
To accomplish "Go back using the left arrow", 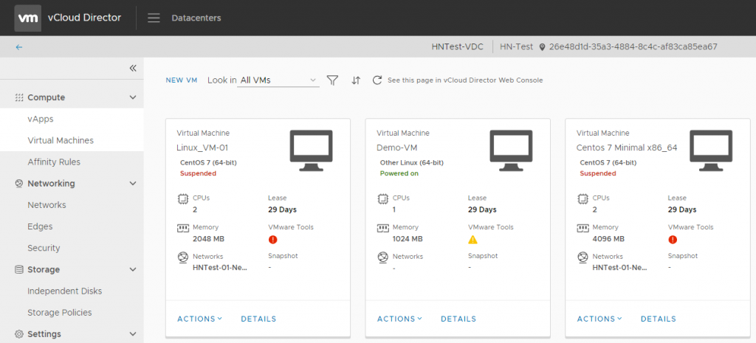I will (18, 47).
